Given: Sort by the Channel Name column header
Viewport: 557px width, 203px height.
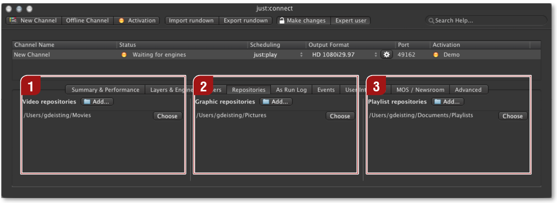Looking at the screenshot, I should click(x=65, y=45).
